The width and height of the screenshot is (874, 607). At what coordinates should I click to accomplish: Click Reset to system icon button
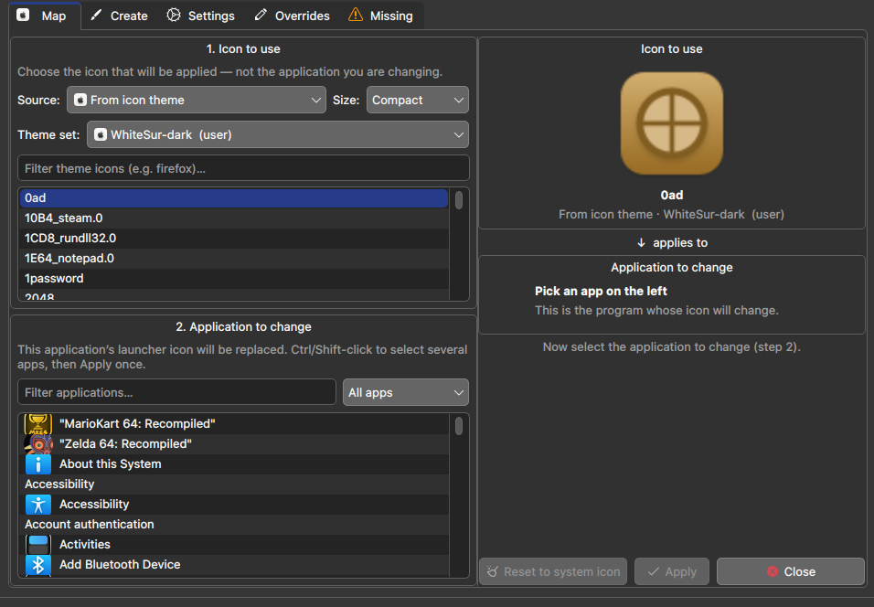(553, 571)
